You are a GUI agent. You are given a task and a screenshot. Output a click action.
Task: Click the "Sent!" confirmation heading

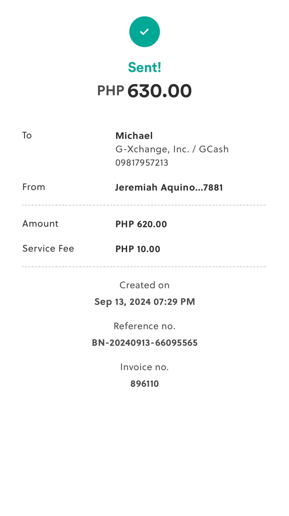click(x=144, y=67)
